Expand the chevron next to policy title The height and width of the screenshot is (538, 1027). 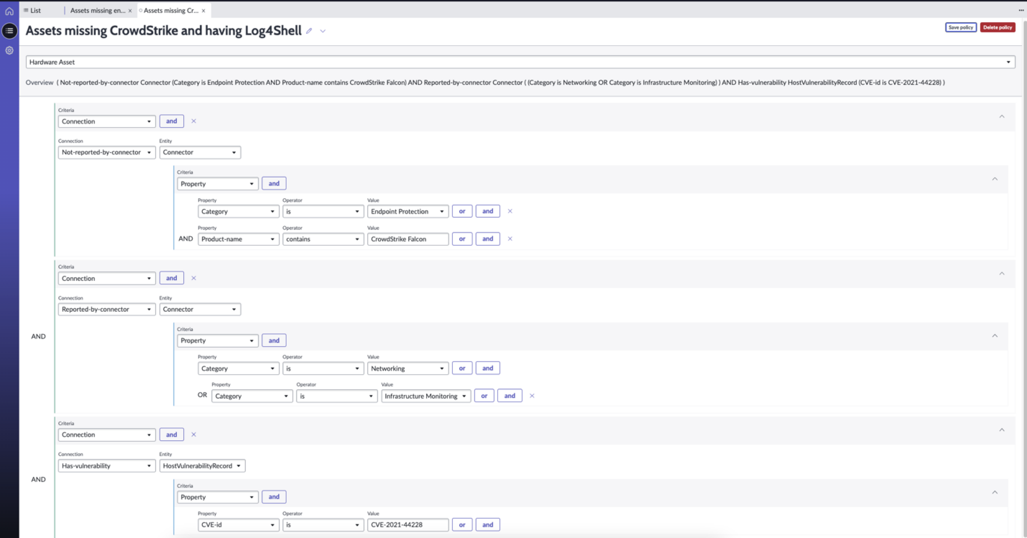(323, 31)
